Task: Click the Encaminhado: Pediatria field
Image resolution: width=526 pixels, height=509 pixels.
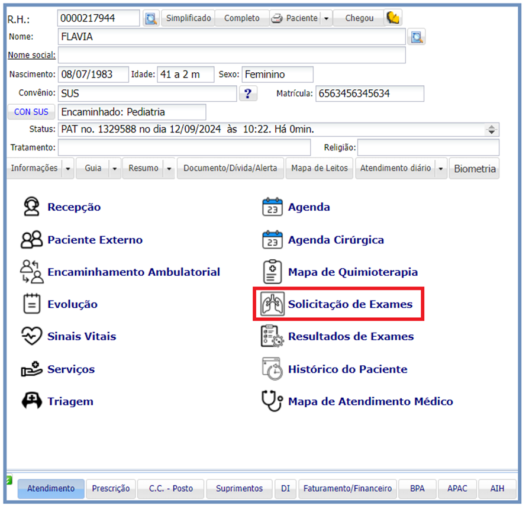Action: pyautogui.click(x=132, y=112)
